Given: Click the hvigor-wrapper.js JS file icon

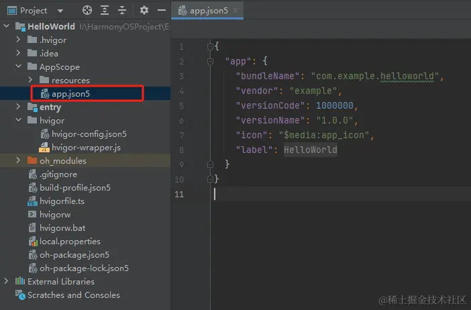Looking at the screenshot, I should pyautogui.click(x=44, y=148).
